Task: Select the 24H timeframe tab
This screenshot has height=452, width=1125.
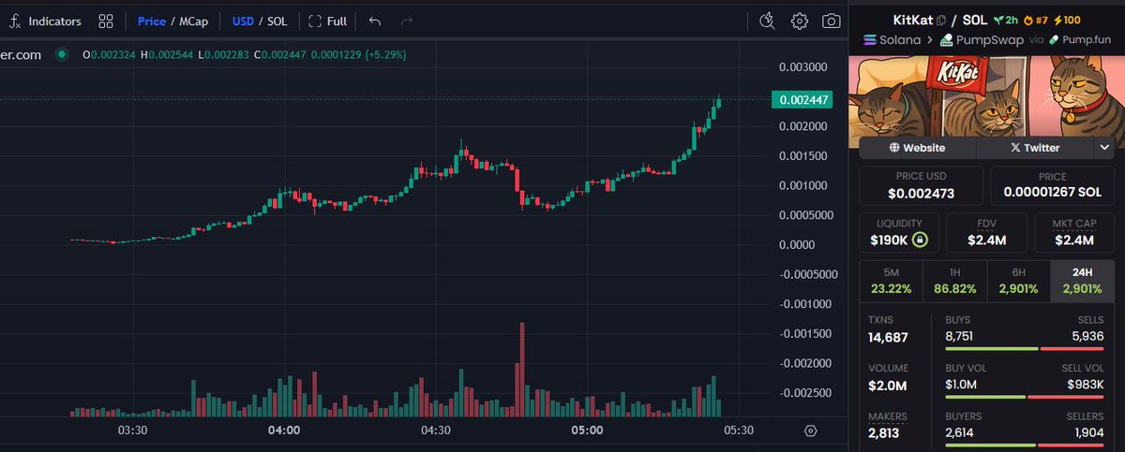Action: 1082,280
